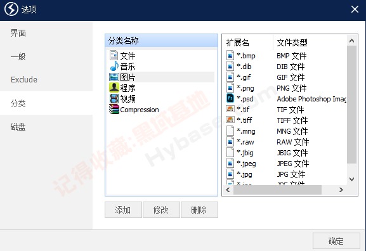Click the JPG 文件 type cell

pyautogui.click(x=291, y=174)
